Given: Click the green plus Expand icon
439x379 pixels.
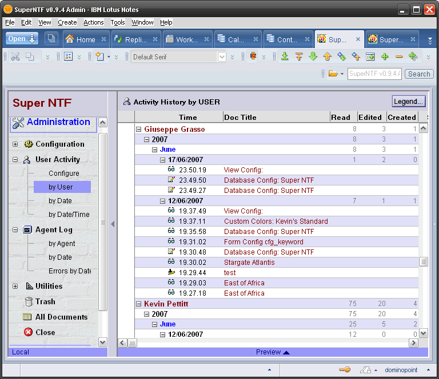Looking at the screenshot, I should [385, 57].
